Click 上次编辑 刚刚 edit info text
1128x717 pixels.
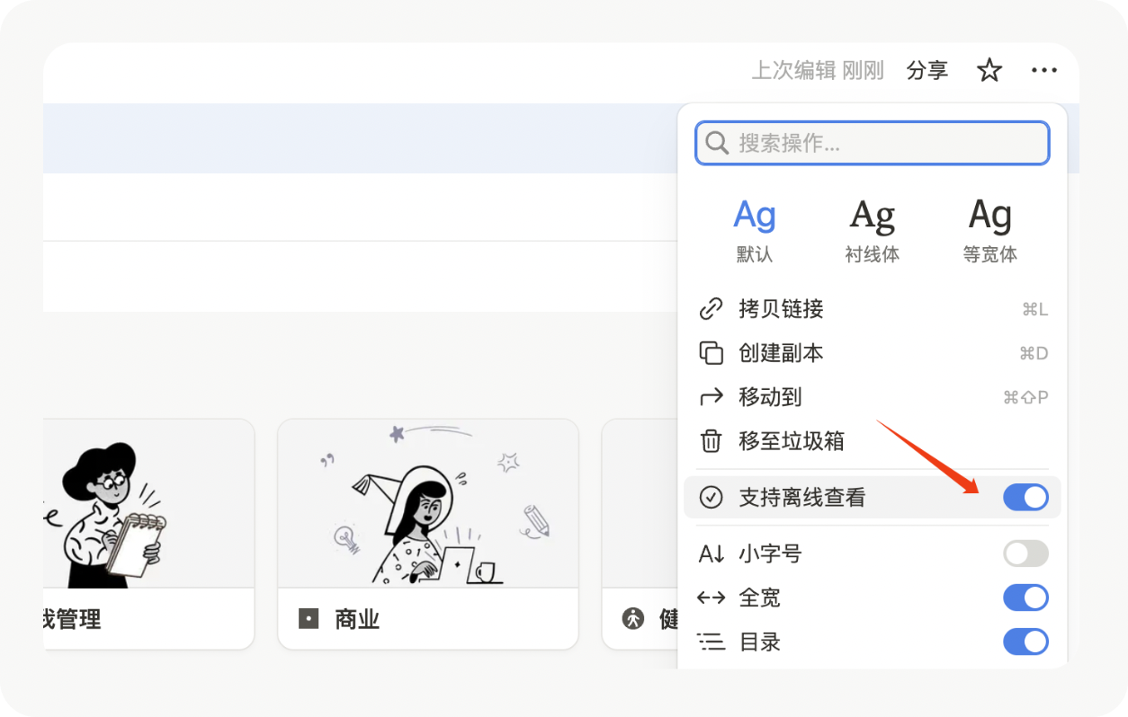point(818,70)
